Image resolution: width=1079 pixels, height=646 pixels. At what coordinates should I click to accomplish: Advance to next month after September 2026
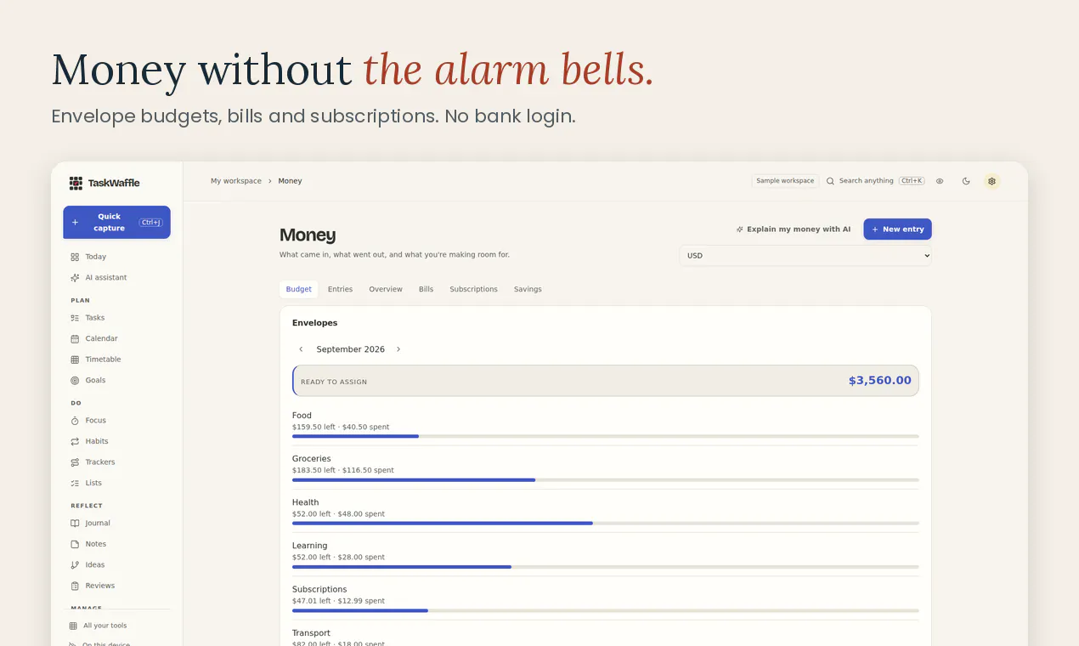pyautogui.click(x=398, y=349)
